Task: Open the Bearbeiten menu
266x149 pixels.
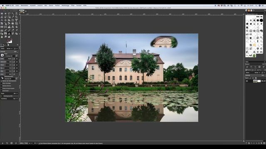Action: [25, 5]
